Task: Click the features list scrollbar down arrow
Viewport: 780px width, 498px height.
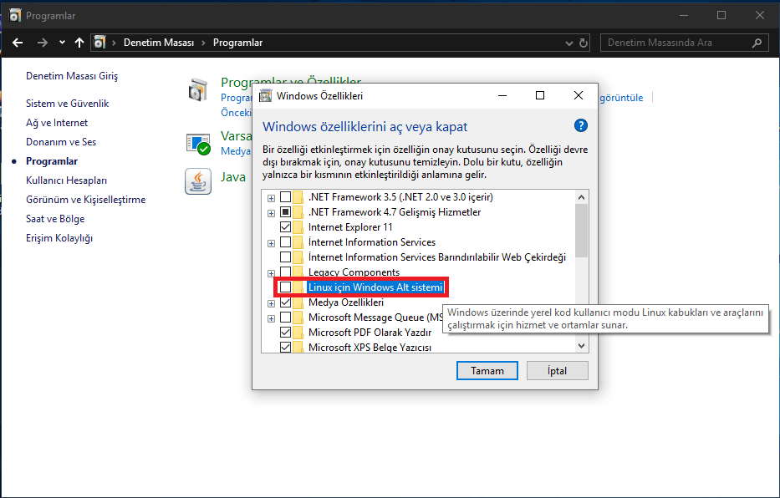Action: point(582,345)
